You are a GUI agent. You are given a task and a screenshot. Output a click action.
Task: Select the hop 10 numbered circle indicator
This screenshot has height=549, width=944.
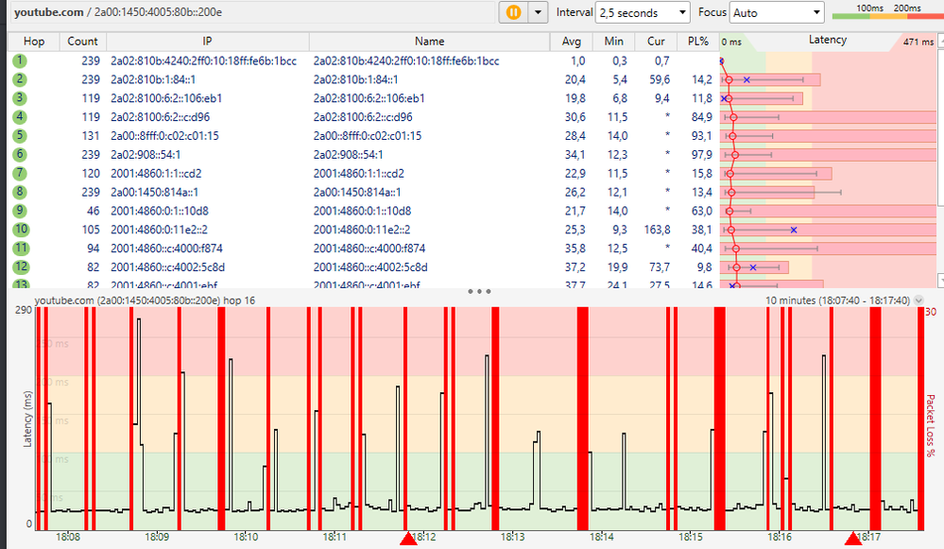20,230
